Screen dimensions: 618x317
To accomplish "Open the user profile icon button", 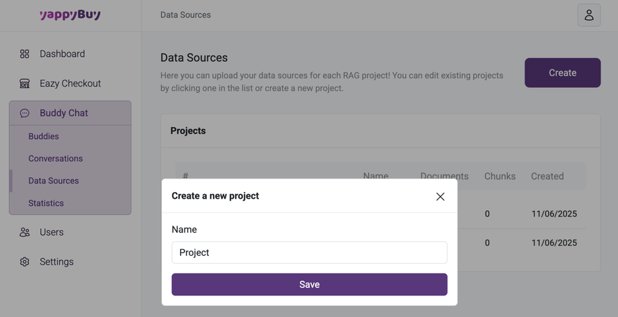I will click(x=588, y=15).
